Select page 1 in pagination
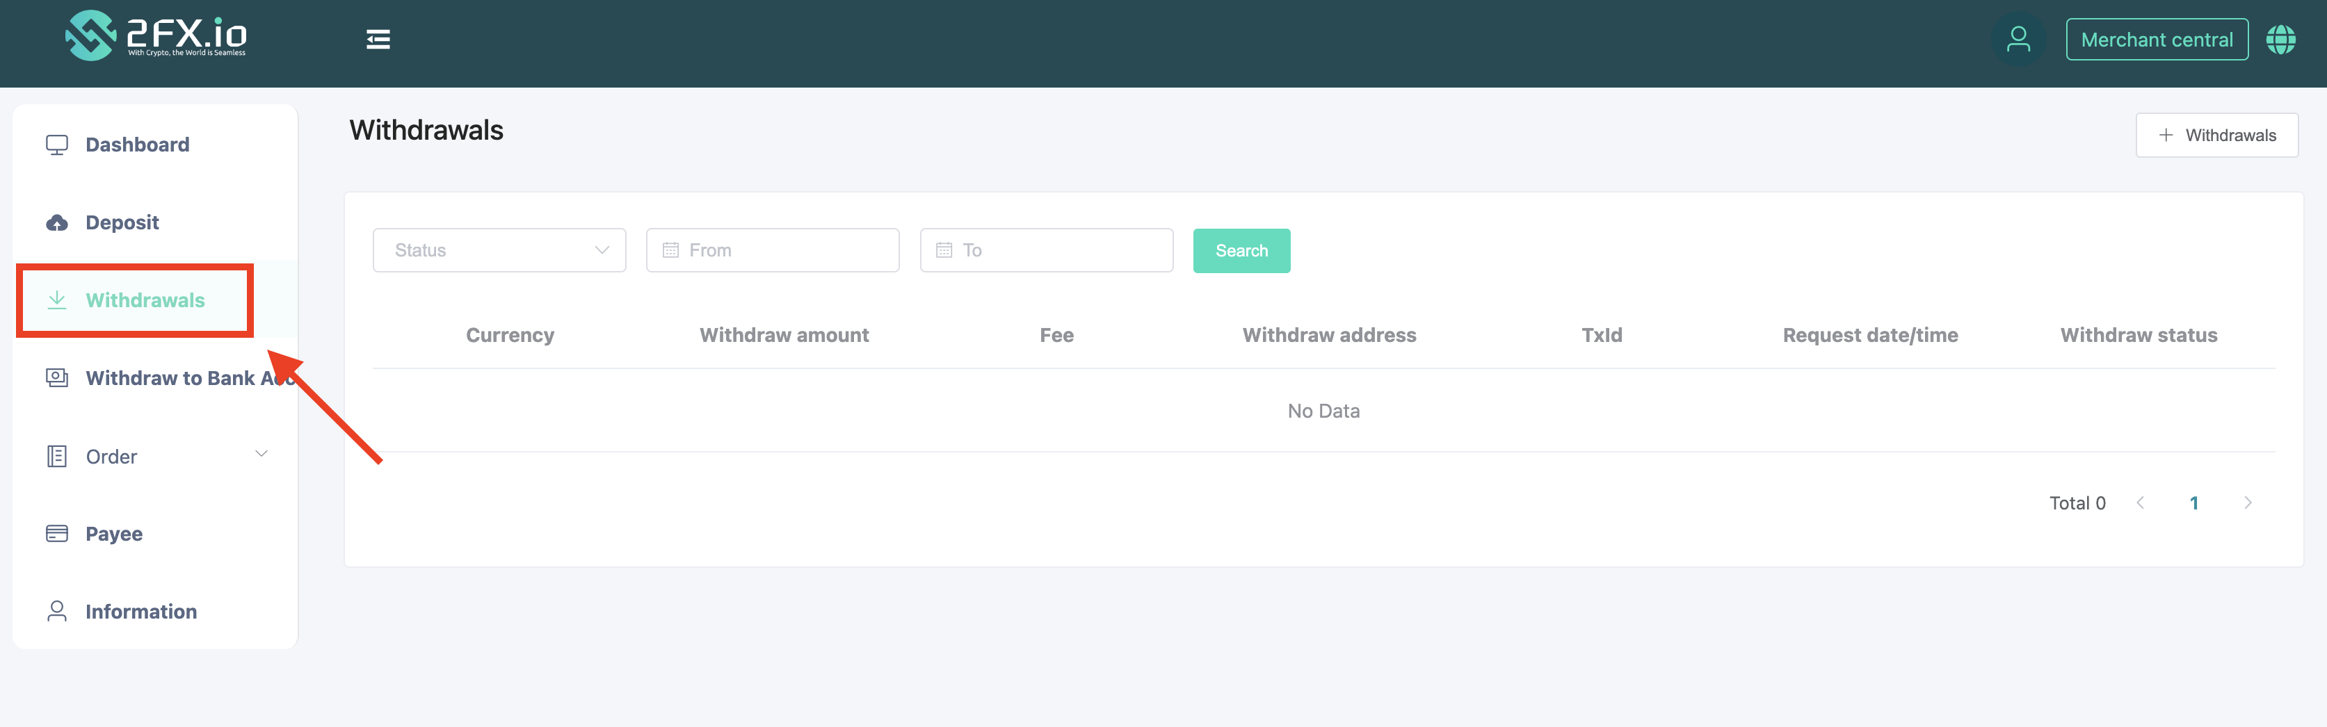Screen dimensions: 2327x727 2193,503
